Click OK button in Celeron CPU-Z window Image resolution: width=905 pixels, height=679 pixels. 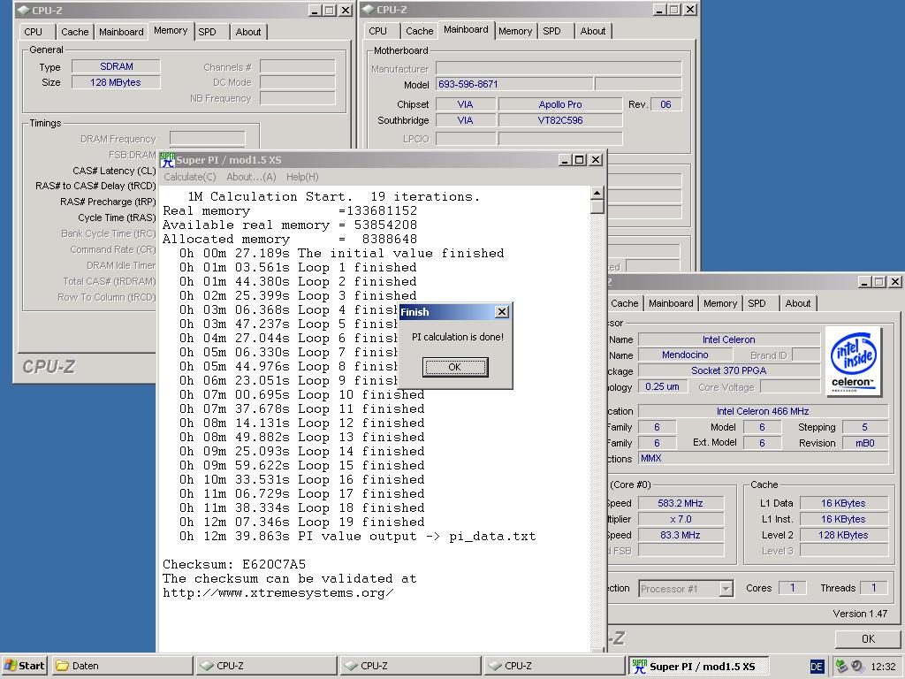(868, 638)
